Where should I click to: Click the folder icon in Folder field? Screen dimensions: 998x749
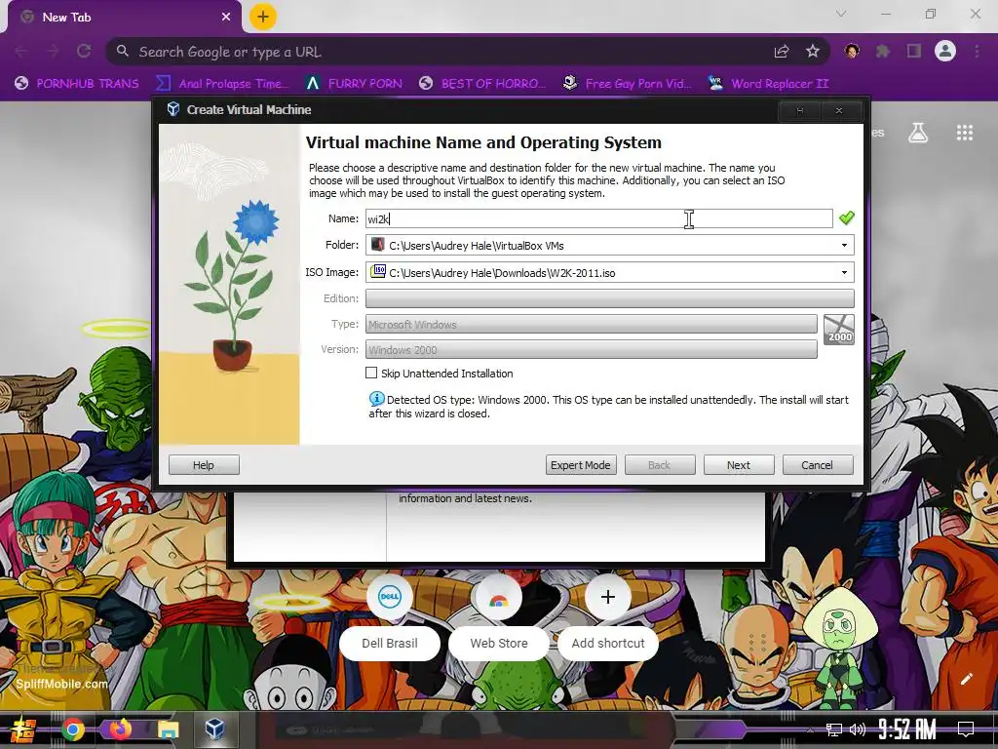[379, 245]
